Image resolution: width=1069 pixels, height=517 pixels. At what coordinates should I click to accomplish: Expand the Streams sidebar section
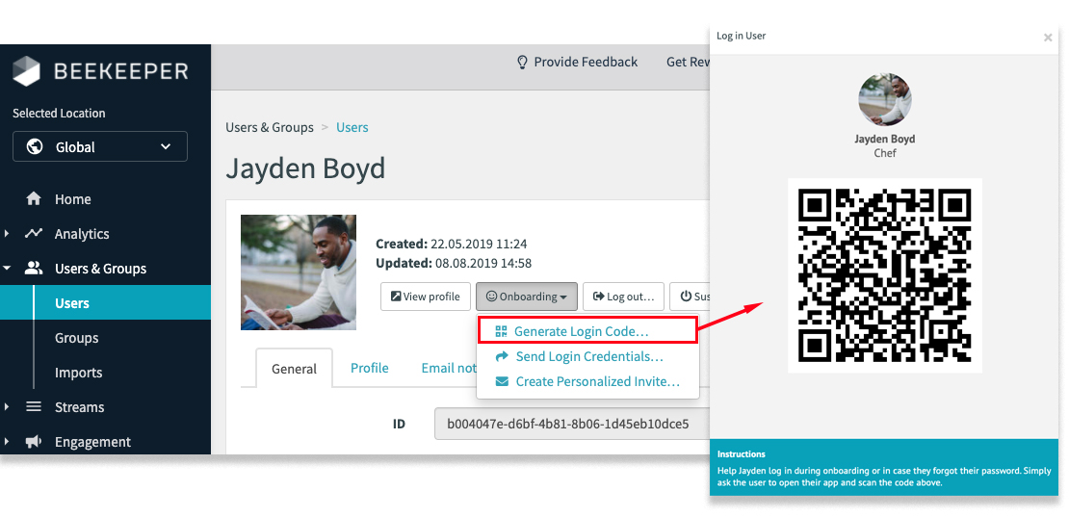pyautogui.click(x=8, y=407)
